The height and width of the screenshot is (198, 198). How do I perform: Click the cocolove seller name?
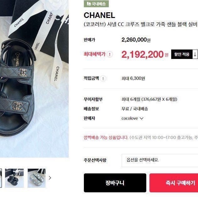tap(130, 119)
